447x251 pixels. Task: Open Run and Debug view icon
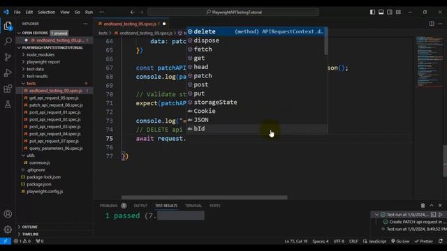point(8,73)
